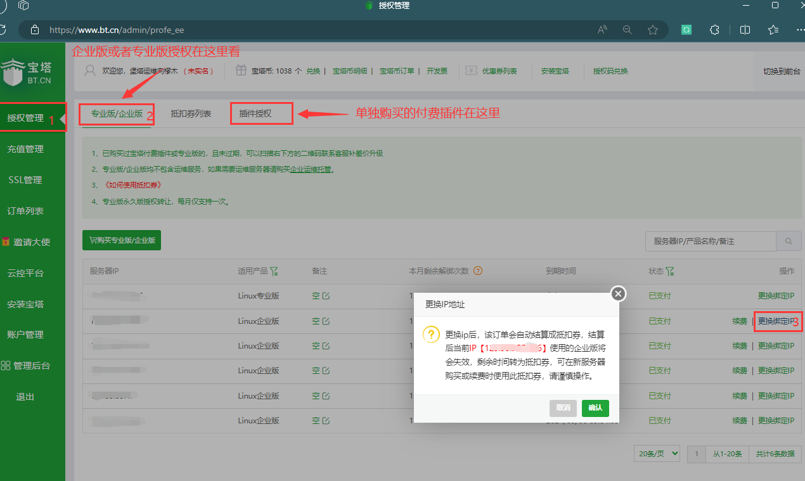The height and width of the screenshot is (481, 805).
Task: Click 切换到前台 at top right
Action: (782, 72)
